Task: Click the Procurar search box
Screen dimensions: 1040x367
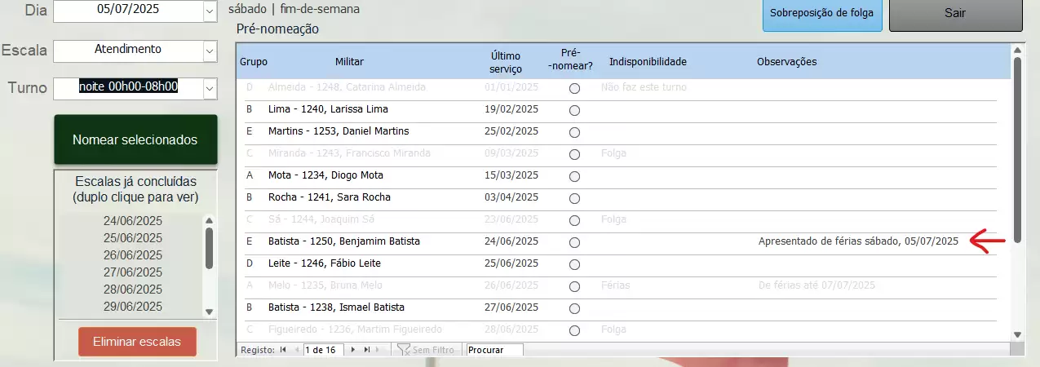Action: click(494, 350)
